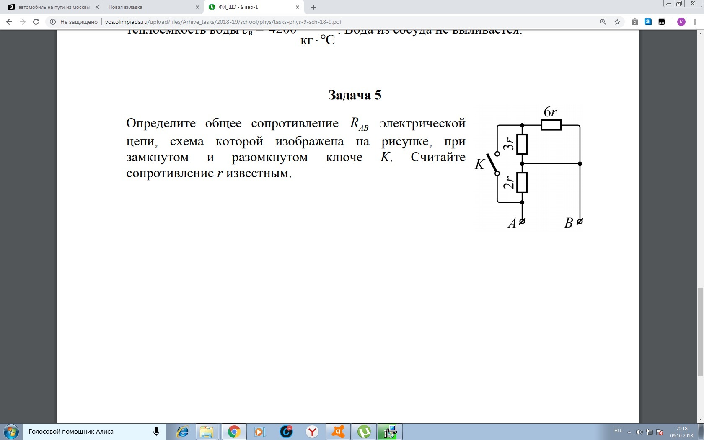This screenshot has height=440, width=704.
Task: Switch to the 'Новая вкладка' tab
Action: pyautogui.click(x=153, y=7)
